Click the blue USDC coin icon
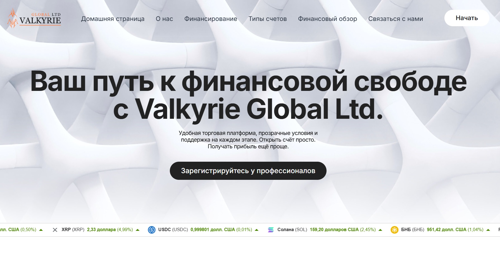500x276 pixels. click(x=151, y=230)
